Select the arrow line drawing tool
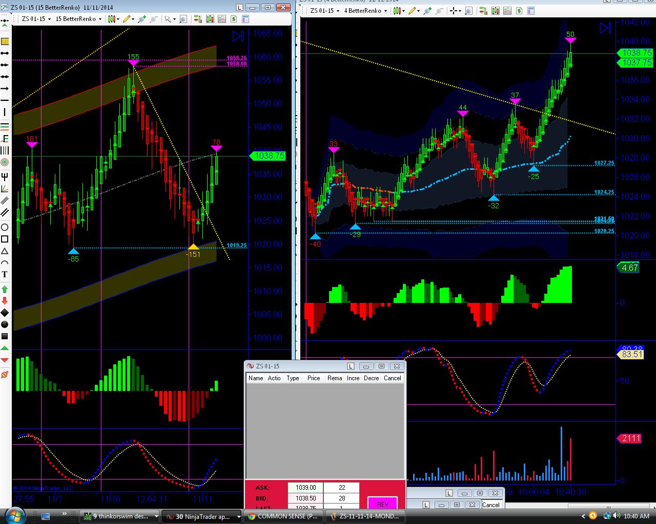Image resolution: width=656 pixels, height=524 pixels. coord(5,89)
